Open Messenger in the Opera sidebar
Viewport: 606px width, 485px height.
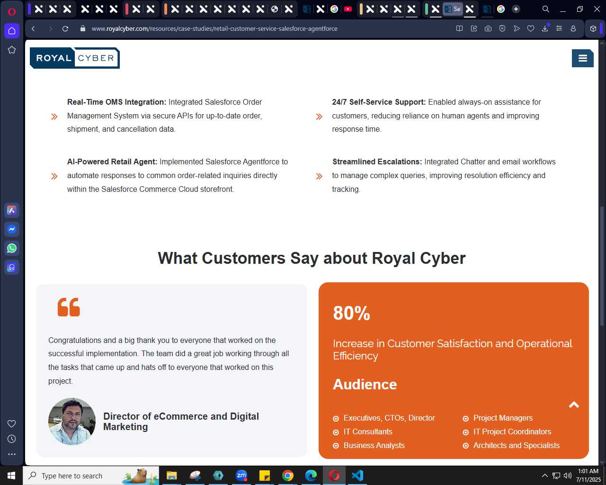click(12, 229)
